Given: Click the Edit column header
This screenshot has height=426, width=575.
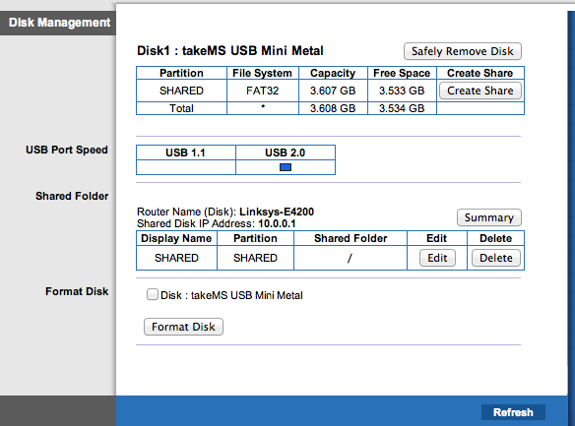Looking at the screenshot, I should coord(437,238).
